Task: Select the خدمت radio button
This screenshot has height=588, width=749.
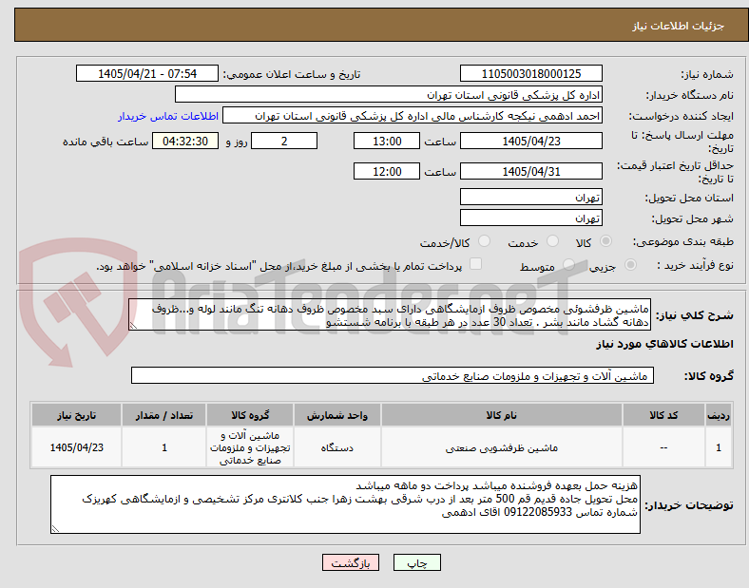Action: click(552, 241)
